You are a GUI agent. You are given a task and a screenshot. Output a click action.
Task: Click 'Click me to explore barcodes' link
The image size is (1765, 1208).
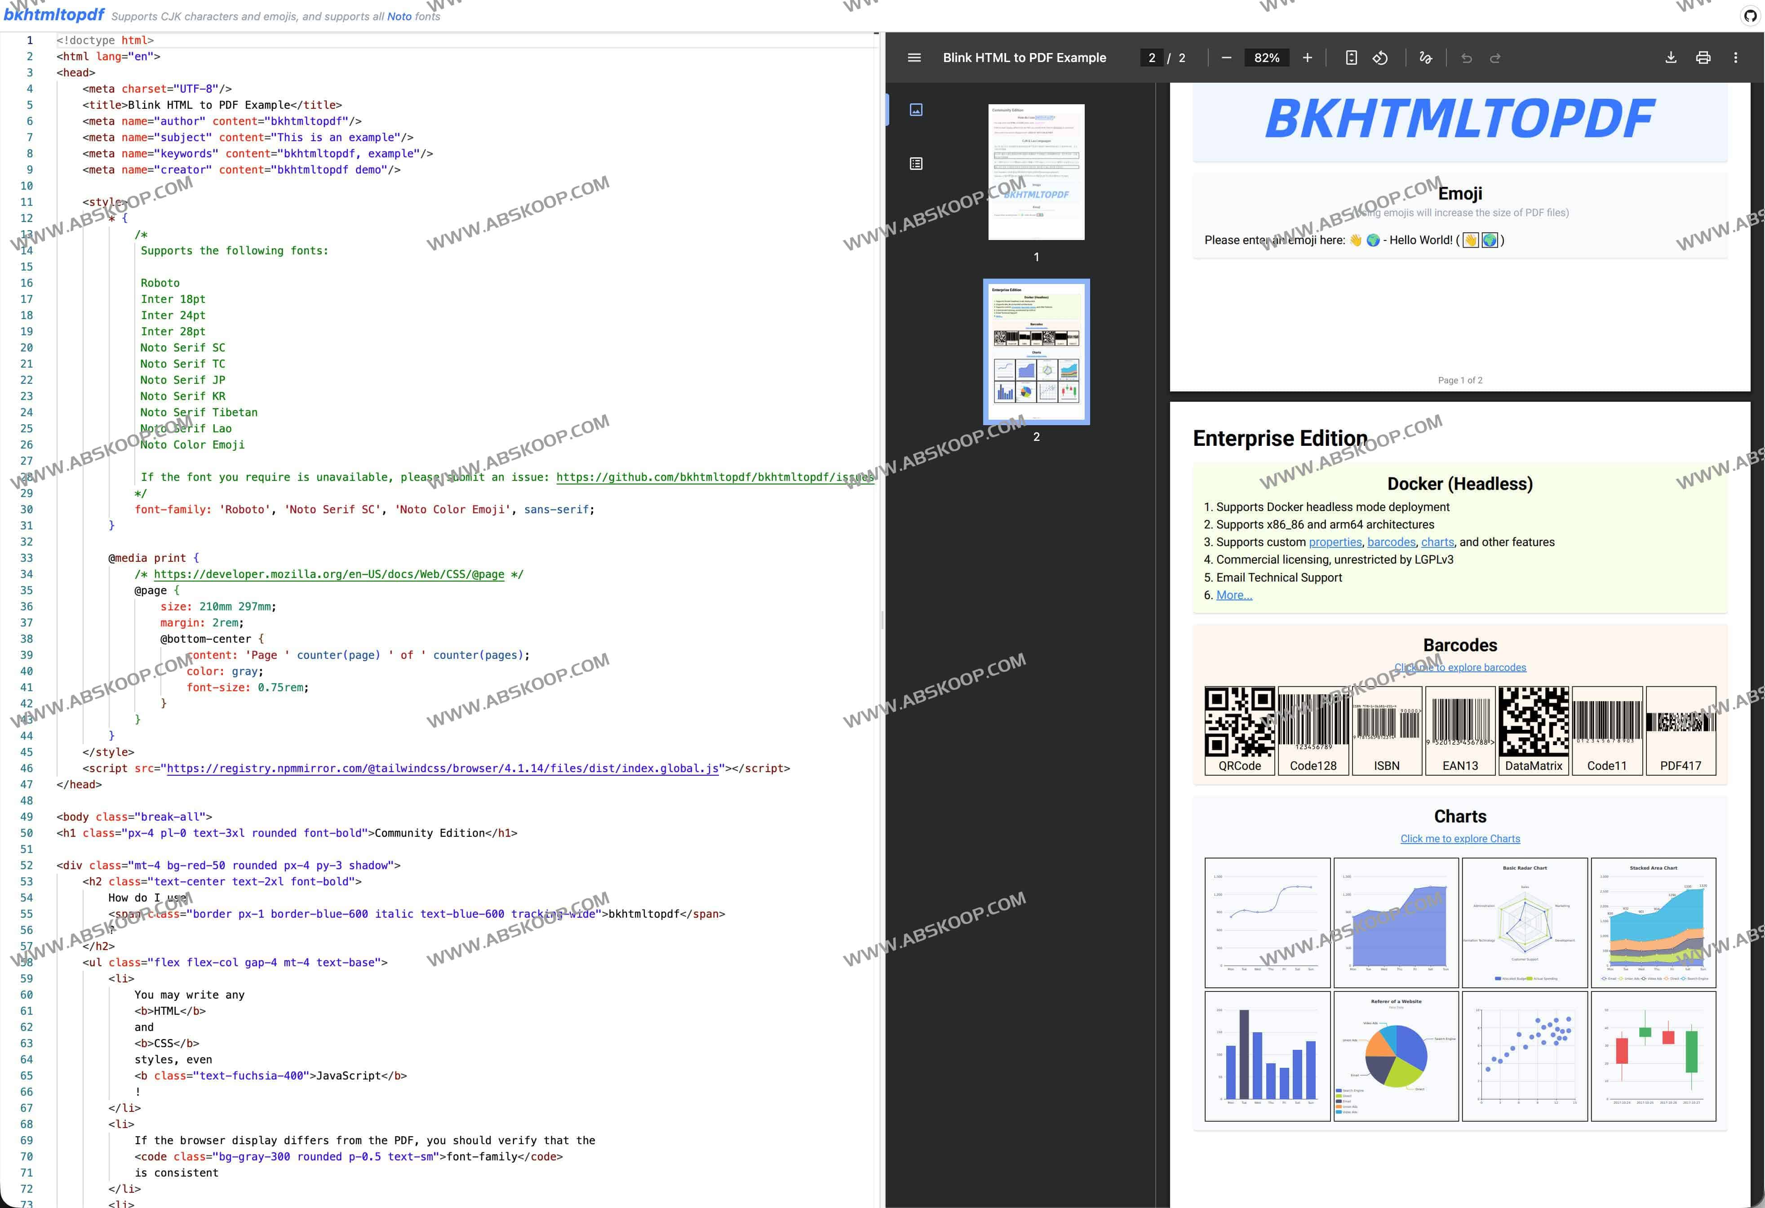1460,667
